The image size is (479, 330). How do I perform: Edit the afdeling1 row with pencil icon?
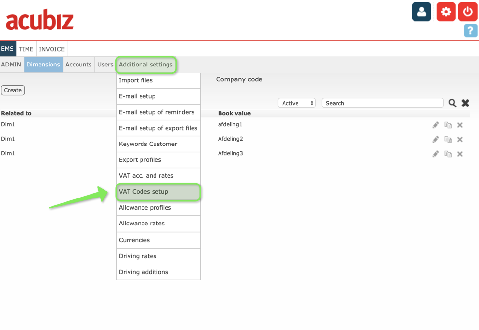pyautogui.click(x=435, y=125)
